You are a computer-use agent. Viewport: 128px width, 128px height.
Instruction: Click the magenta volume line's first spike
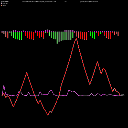pos(4,86)
